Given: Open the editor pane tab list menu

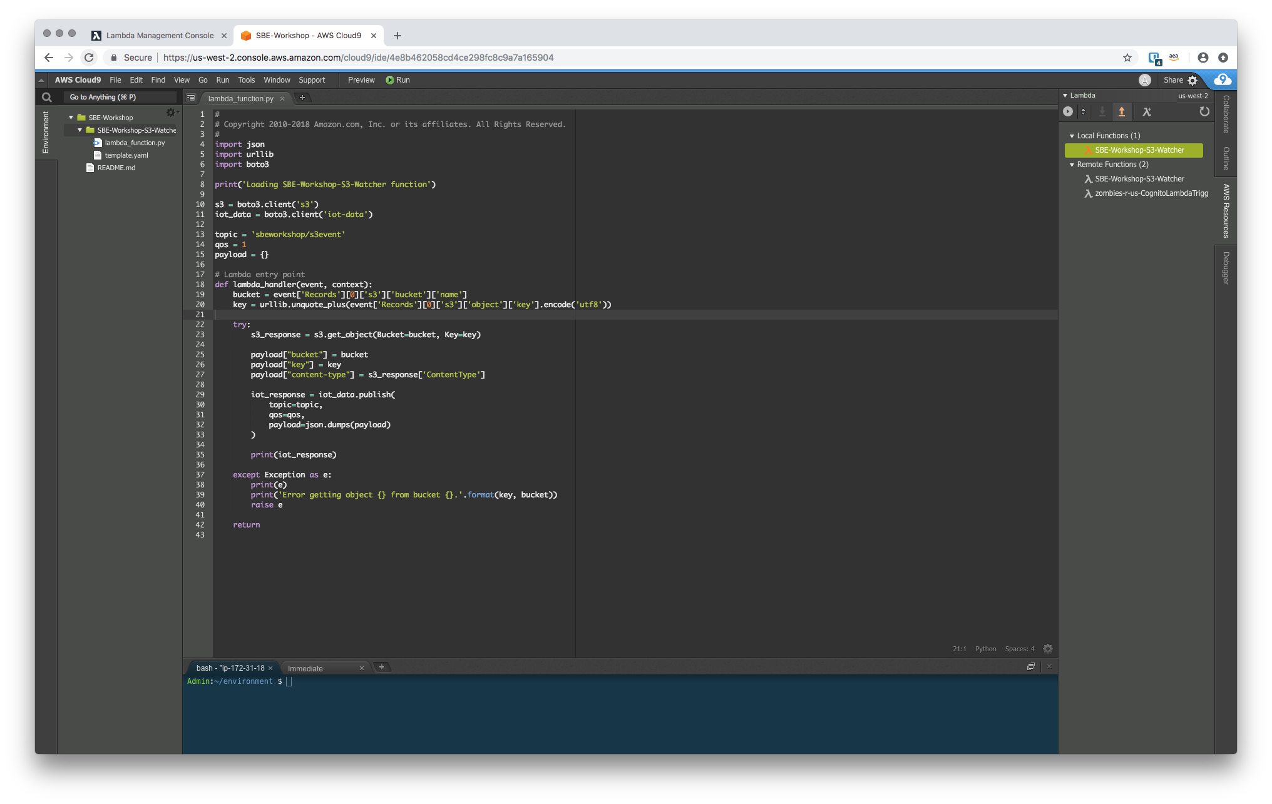Looking at the screenshot, I should (x=192, y=98).
